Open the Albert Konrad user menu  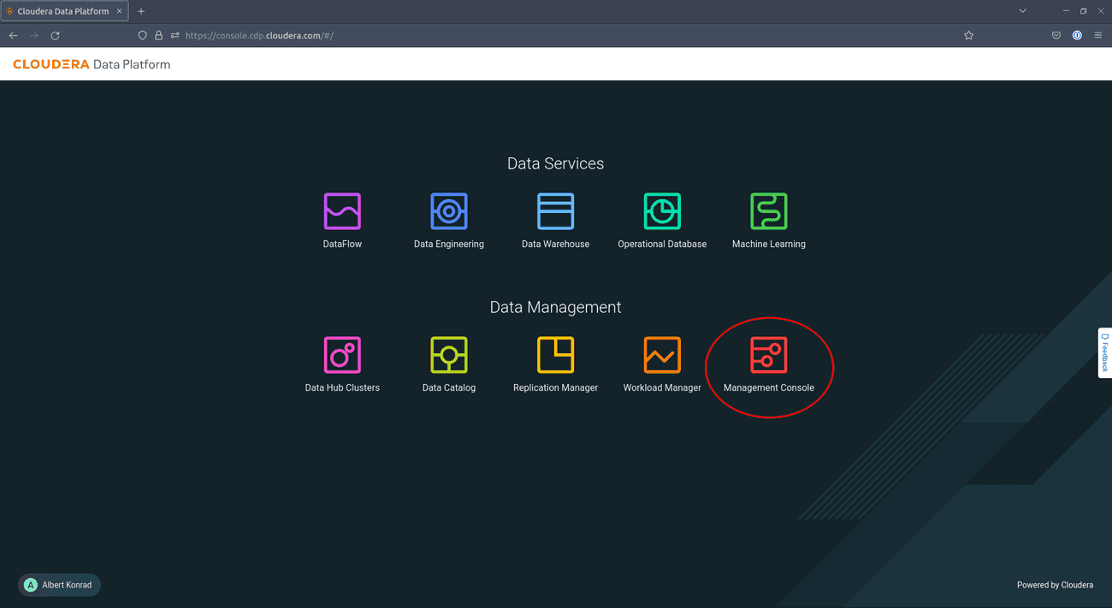(x=59, y=585)
